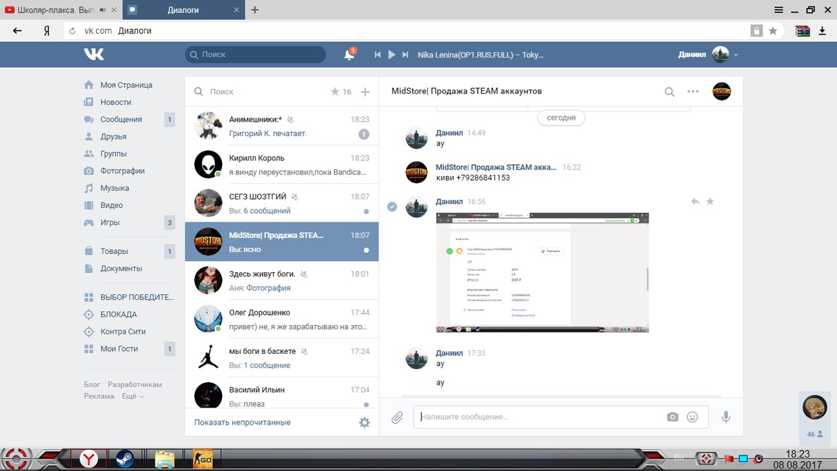Viewport: 837px width, 471px height.
Task: Open Контра Сити game link
Action: tap(123, 332)
